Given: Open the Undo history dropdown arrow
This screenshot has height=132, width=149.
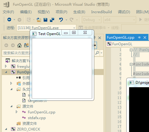Looking at the screenshot, I should (x=66, y=20).
